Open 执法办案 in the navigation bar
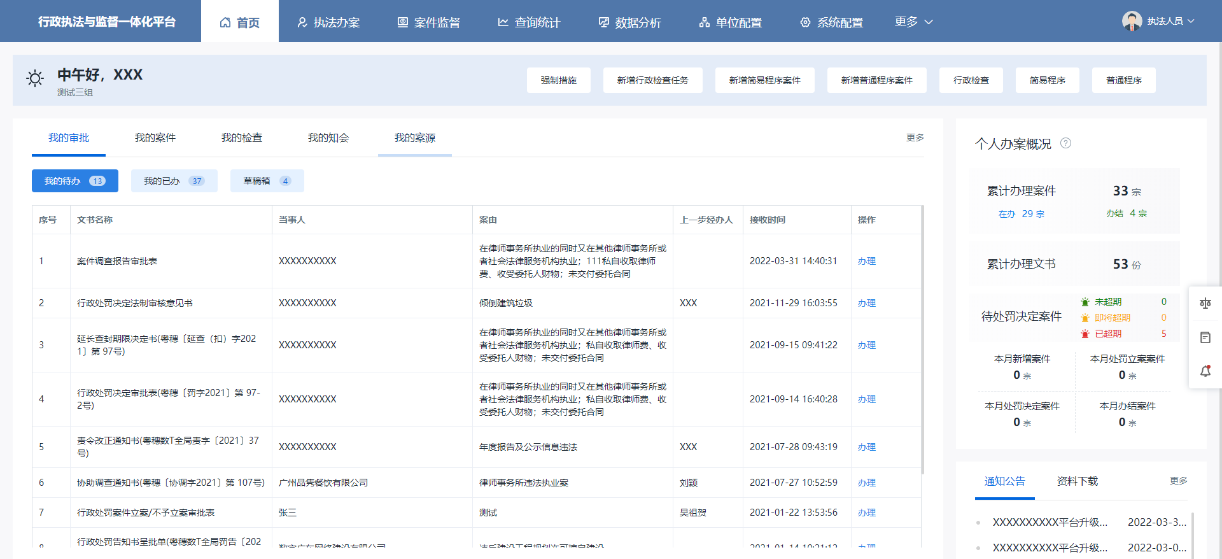Screen dimensions: 1222x559 tap(328, 22)
